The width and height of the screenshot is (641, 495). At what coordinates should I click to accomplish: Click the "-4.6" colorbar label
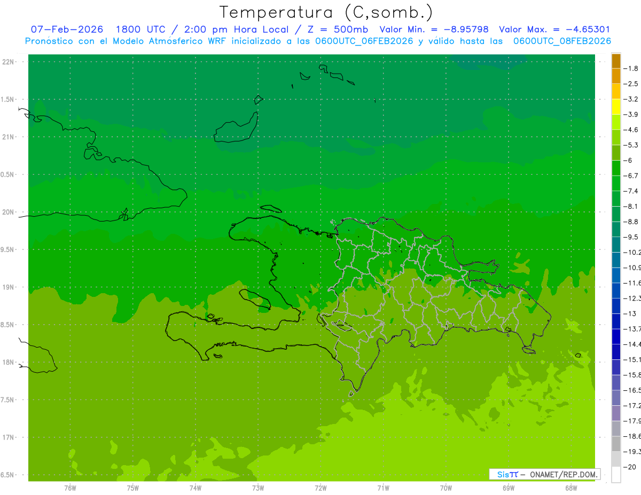click(631, 130)
